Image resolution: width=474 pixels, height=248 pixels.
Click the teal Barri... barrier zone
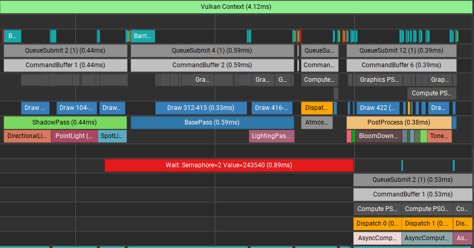pyautogui.click(x=143, y=36)
